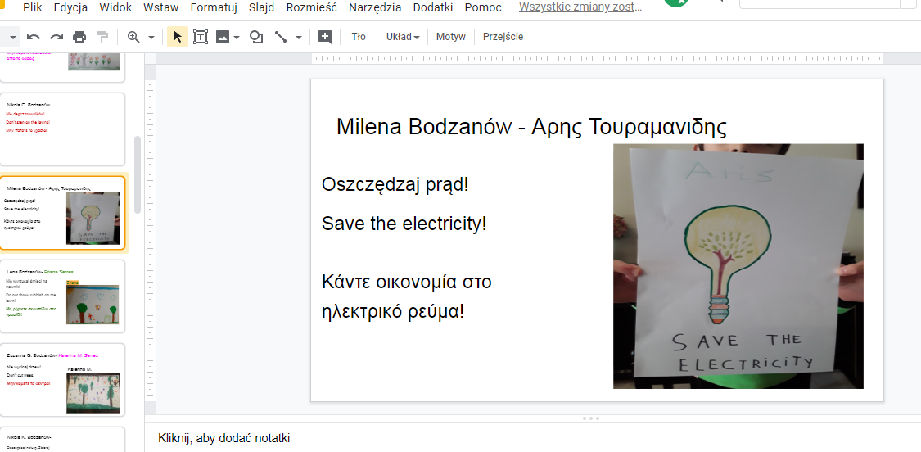921x452 pixels.
Task: Open the Rozmieść menu
Action: click(311, 7)
